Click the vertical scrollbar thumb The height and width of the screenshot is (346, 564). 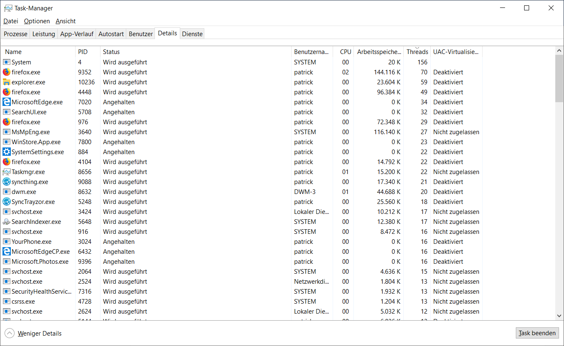[x=559, y=78]
